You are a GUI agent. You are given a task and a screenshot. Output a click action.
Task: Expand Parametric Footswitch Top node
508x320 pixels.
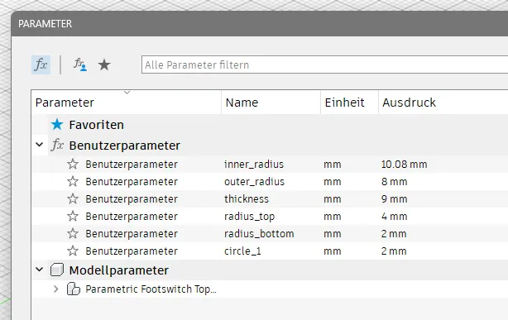(56, 289)
